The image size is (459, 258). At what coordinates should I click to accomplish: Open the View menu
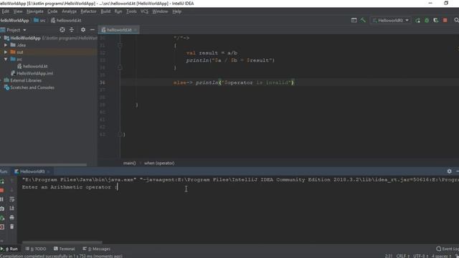point(18,11)
